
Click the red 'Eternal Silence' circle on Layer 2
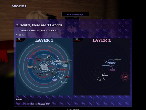tap(125, 77)
